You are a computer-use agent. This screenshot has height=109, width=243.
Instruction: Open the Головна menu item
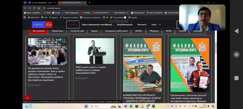[x=73, y=25]
